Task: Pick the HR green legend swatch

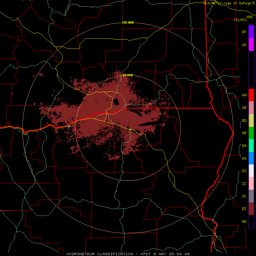Action: tap(251, 133)
